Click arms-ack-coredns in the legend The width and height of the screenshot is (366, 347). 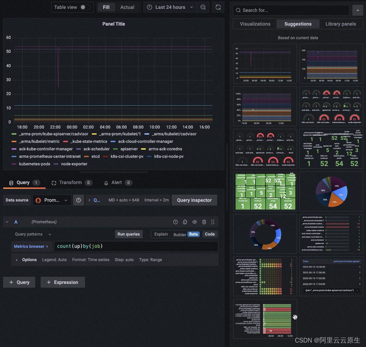point(165,149)
